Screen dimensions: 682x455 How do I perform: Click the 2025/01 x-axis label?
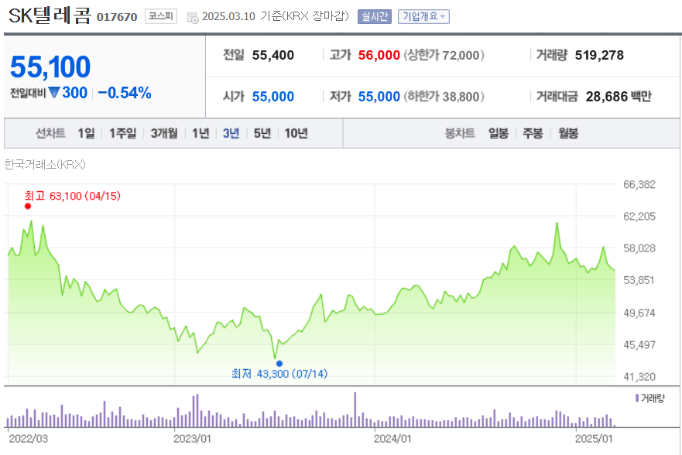coord(593,439)
